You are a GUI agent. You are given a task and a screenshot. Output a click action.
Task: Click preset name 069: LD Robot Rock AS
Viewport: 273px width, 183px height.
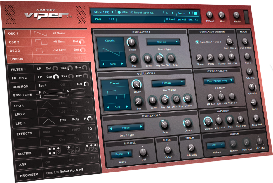(x=138, y=13)
